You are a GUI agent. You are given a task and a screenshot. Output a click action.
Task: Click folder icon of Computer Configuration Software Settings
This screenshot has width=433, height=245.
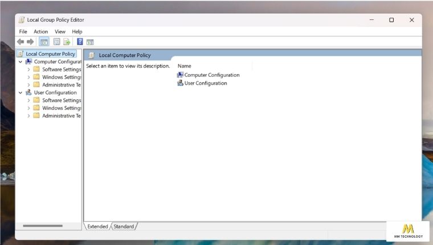pyautogui.click(x=36, y=69)
